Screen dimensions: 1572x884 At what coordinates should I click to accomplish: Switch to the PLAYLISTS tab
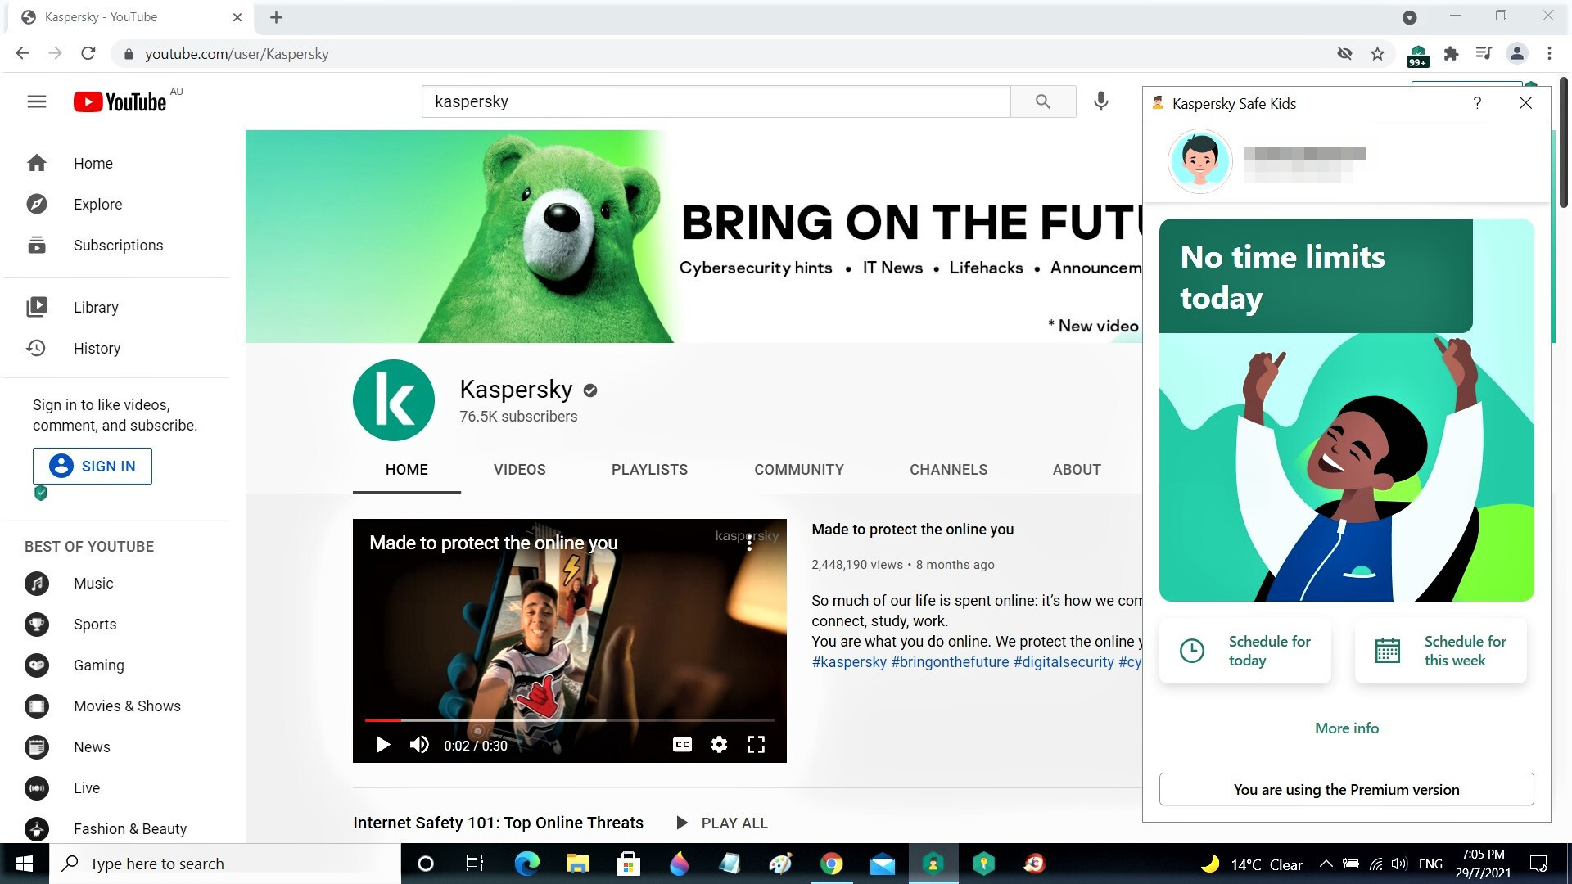pyautogui.click(x=649, y=470)
